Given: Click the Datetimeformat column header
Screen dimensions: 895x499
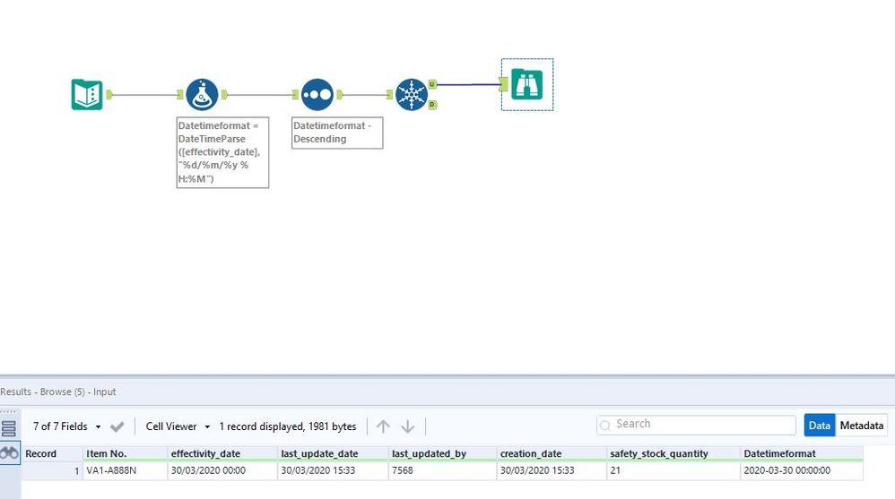Looking at the screenshot, I should coord(802,454).
